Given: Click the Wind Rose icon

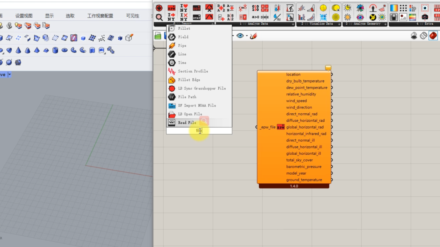Looking at the screenshot, I should 360,8.
